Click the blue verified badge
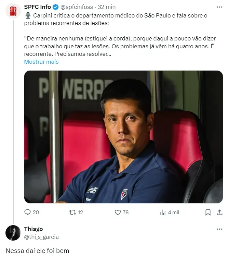The width and height of the screenshot is (229, 256). 56,7
